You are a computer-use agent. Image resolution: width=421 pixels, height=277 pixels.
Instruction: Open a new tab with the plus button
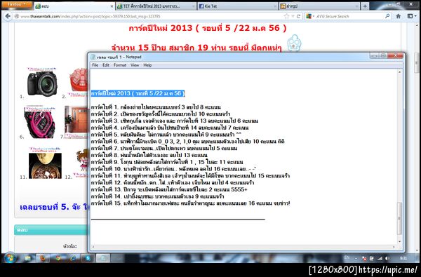click(365, 6)
